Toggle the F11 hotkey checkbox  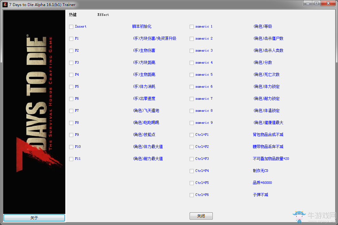(x=71, y=159)
